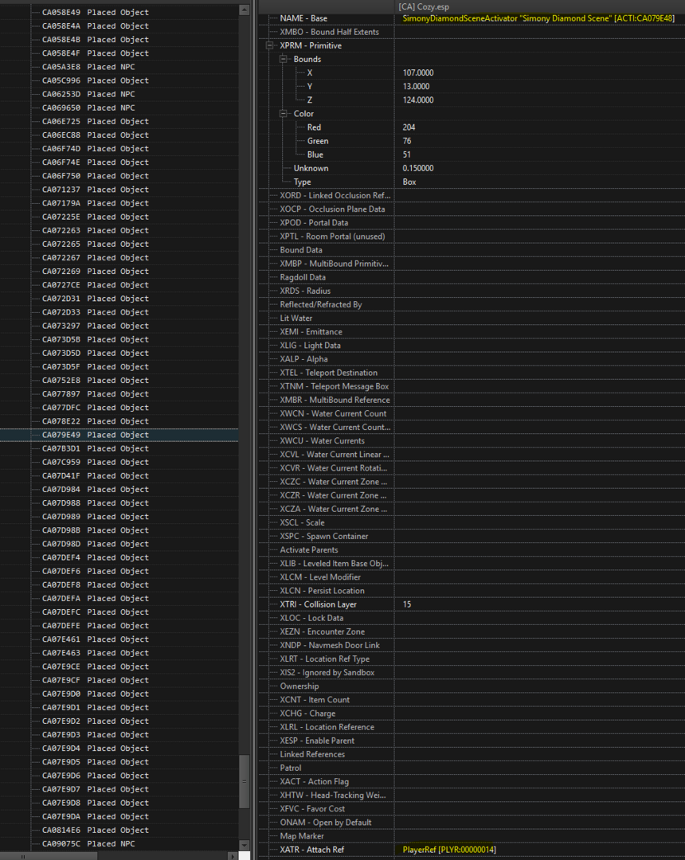Select the Map Marker row
The width and height of the screenshot is (685, 860).
point(472,836)
